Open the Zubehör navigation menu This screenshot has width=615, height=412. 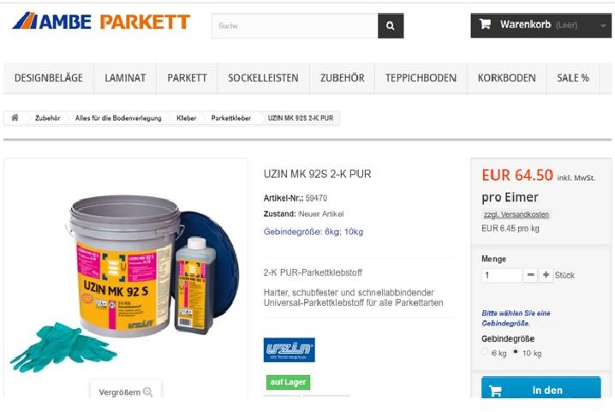[342, 78]
